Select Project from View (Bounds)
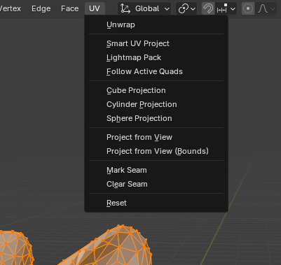This screenshot has height=265, width=281. [x=156, y=151]
